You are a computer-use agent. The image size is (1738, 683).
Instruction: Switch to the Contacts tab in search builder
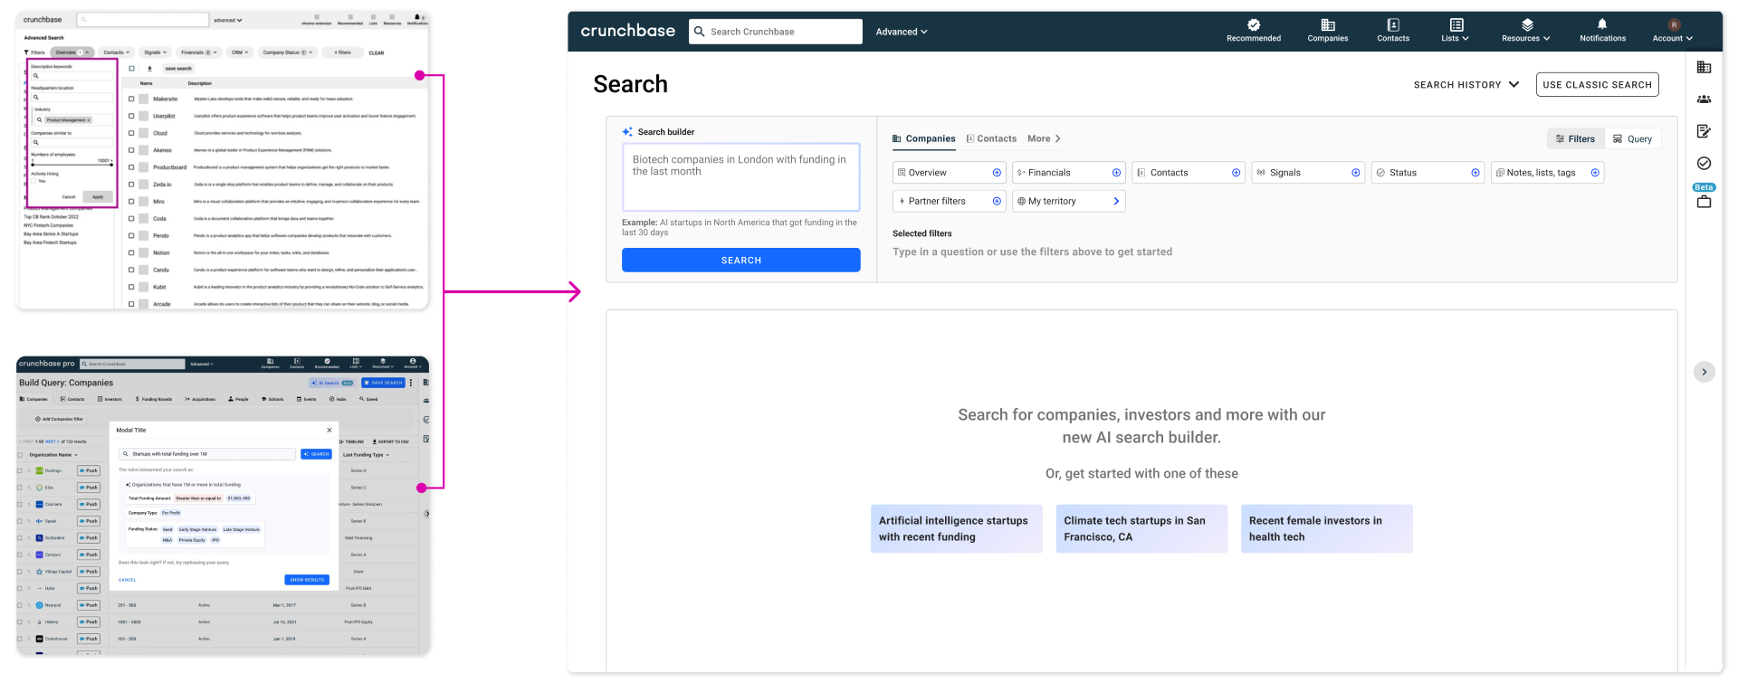pos(991,139)
